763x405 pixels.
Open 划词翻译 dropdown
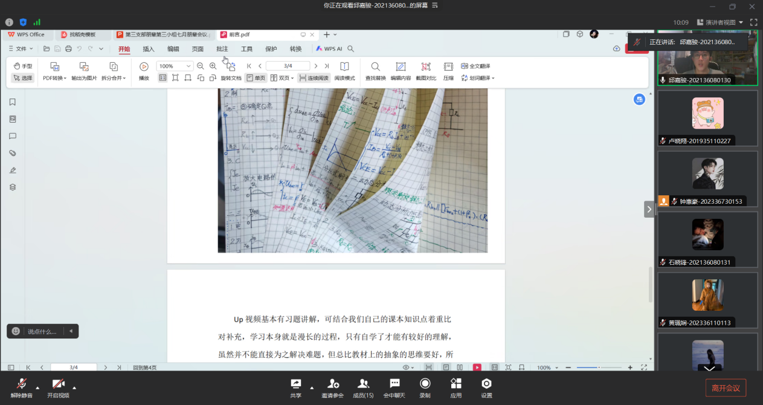tap(477, 78)
